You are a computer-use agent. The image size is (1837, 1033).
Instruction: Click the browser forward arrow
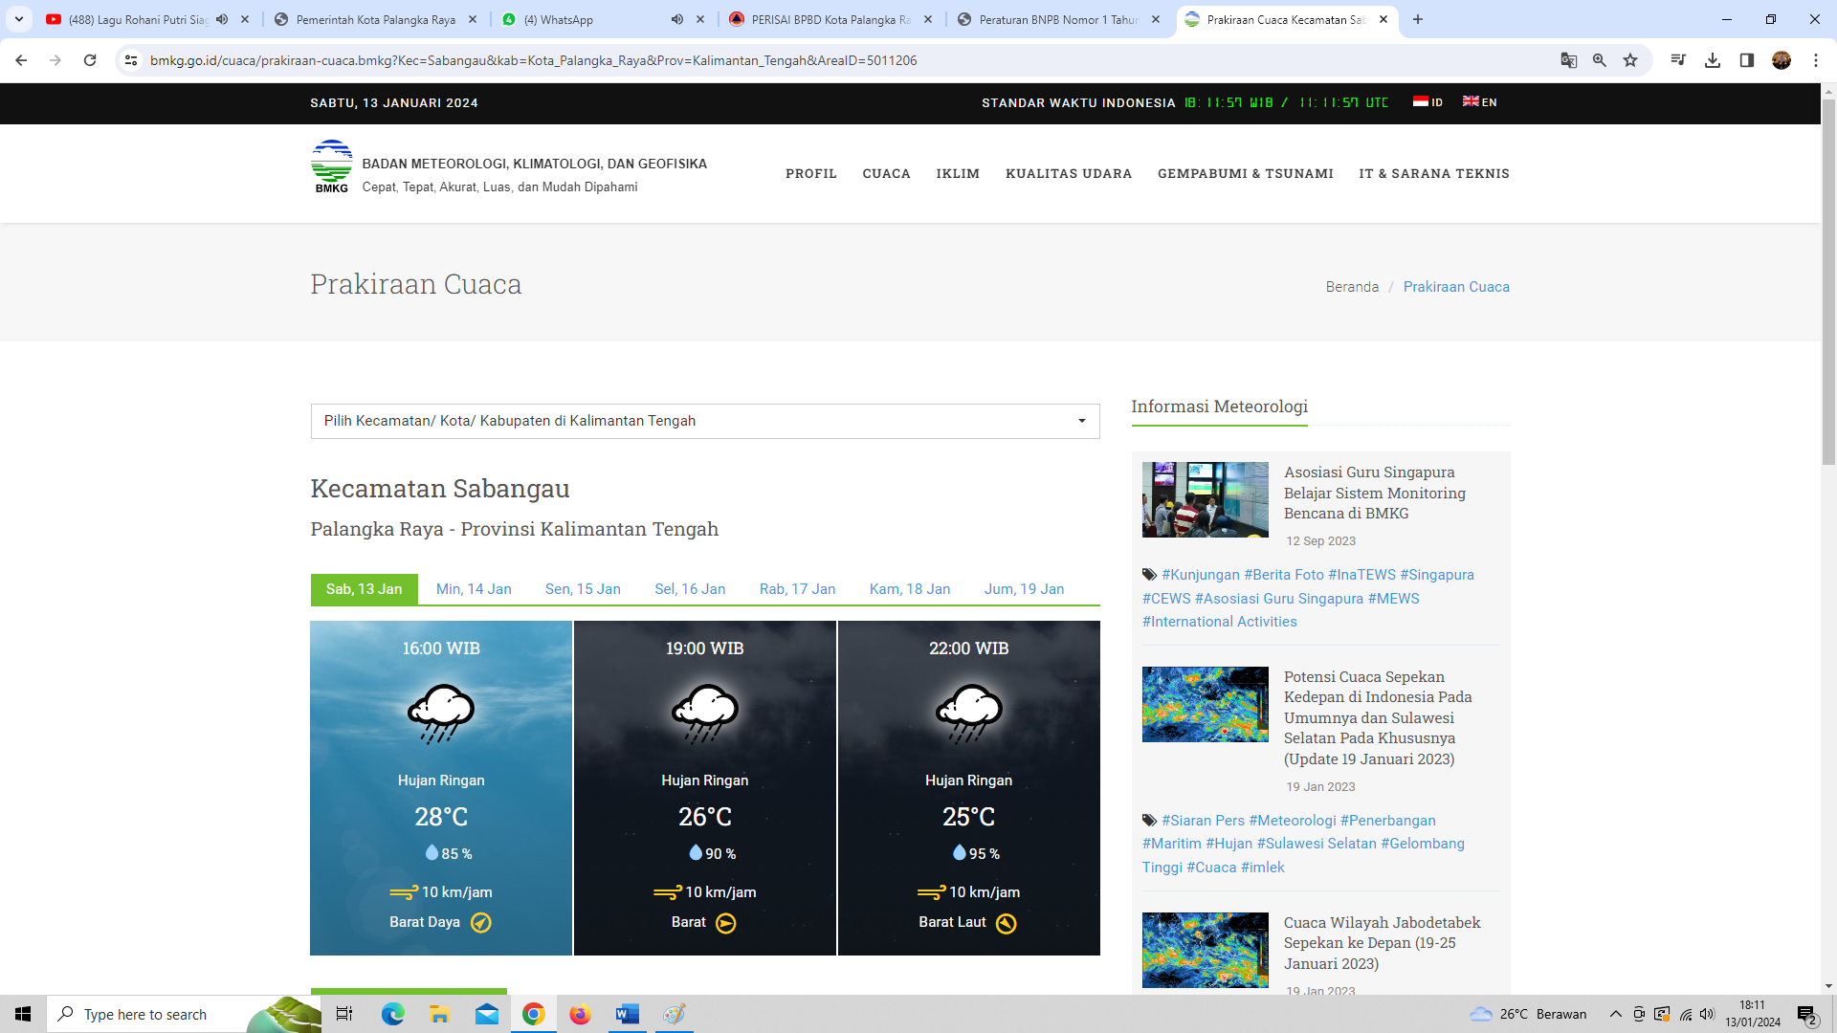(x=55, y=60)
